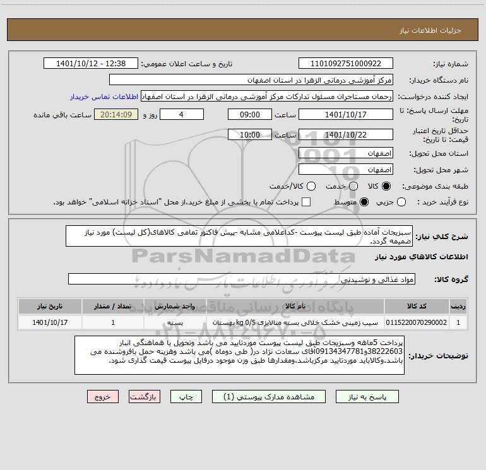Click the بازگشت back button
This screenshot has height=470, width=486.
[145, 397]
